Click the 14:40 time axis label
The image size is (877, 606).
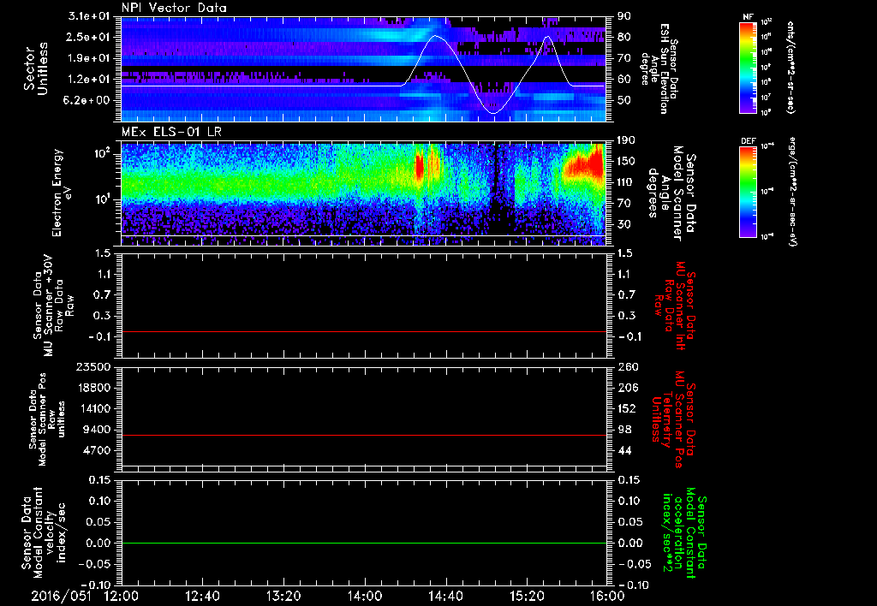pyautogui.click(x=445, y=596)
